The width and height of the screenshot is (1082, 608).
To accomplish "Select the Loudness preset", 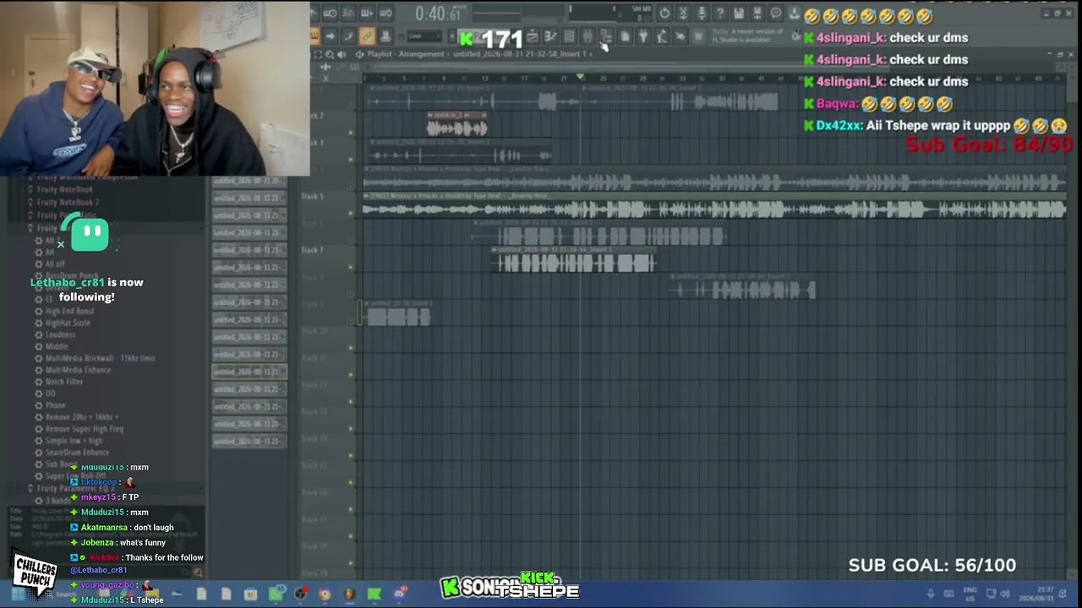I will pos(60,335).
